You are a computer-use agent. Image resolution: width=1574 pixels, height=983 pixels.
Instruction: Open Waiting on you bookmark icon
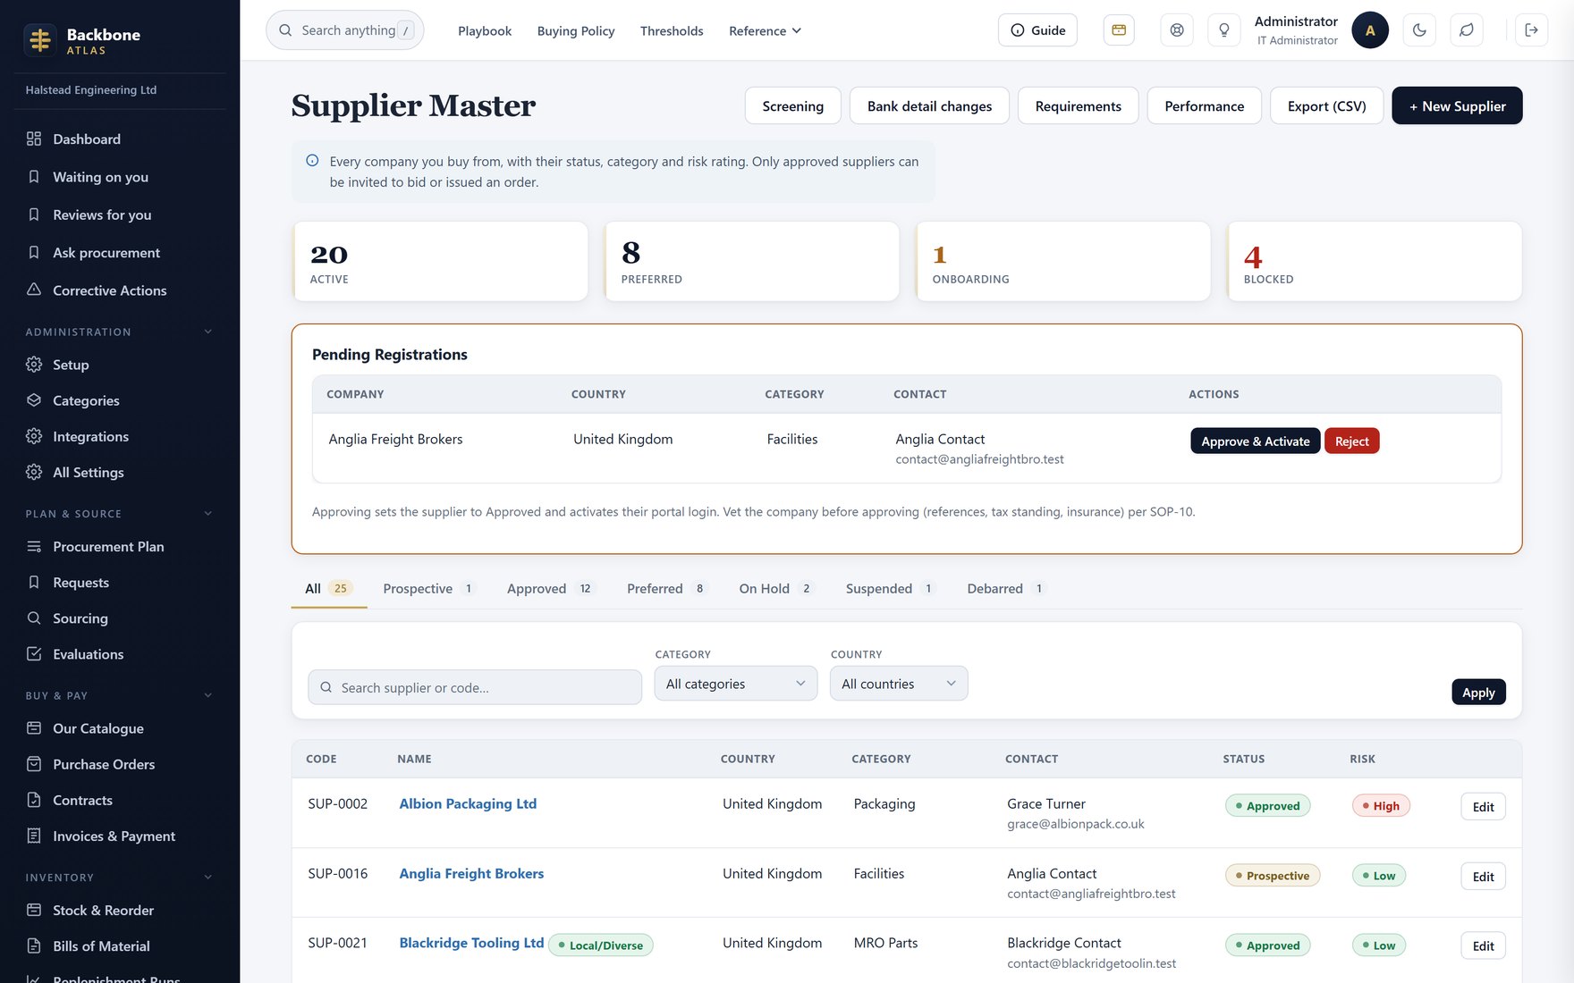[34, 177]
